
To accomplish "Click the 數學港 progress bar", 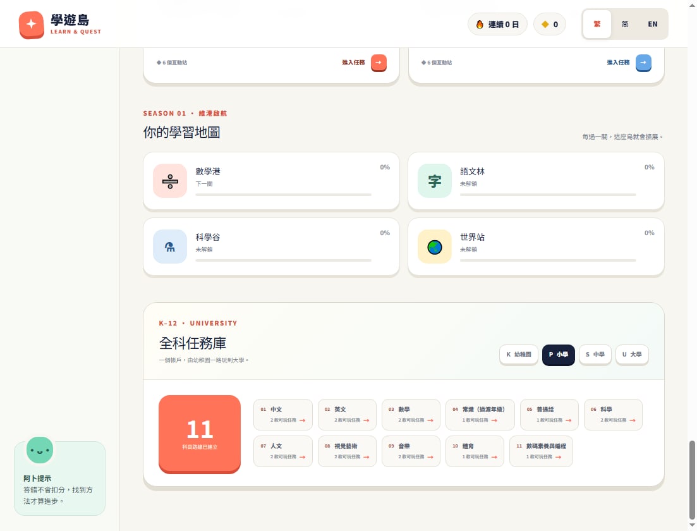I will 283,195.
